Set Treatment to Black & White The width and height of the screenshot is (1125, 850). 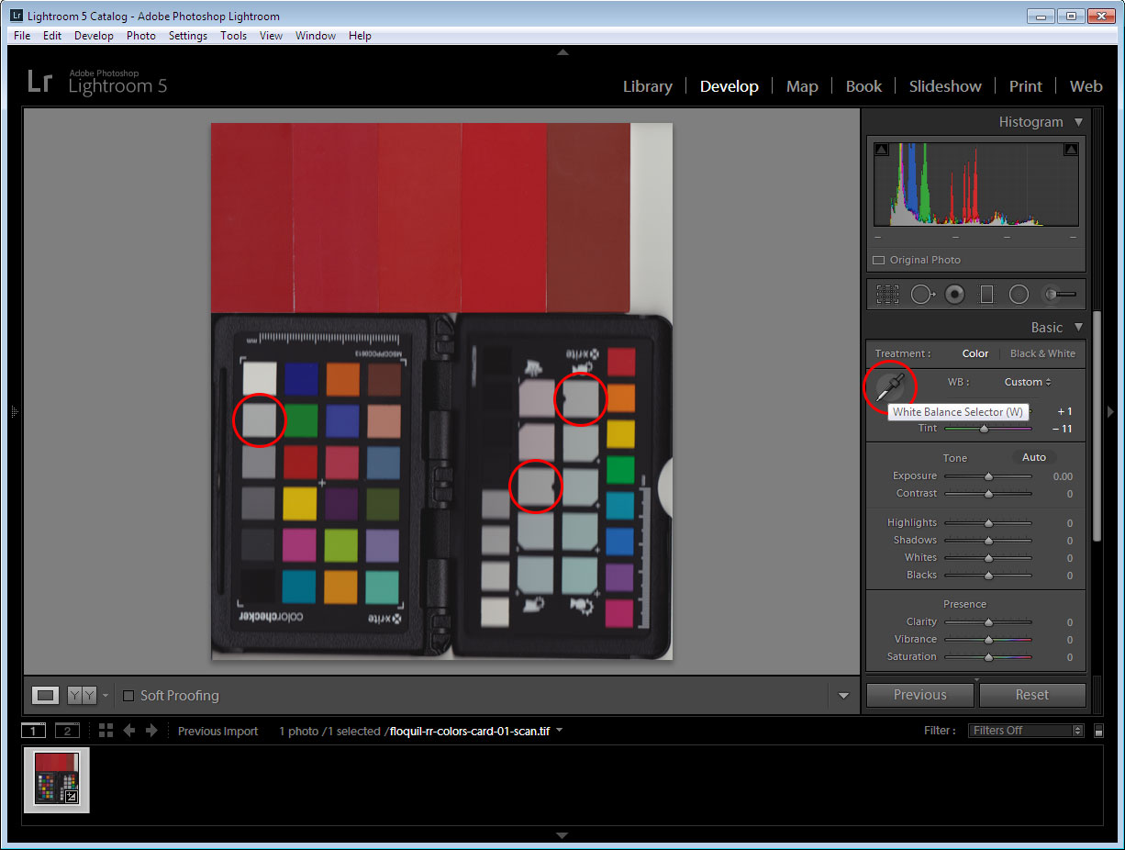tap(1042, 353)
